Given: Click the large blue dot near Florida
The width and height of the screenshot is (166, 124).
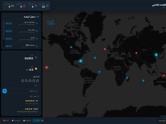Looking at the screenshot, I should coord(81,61).
